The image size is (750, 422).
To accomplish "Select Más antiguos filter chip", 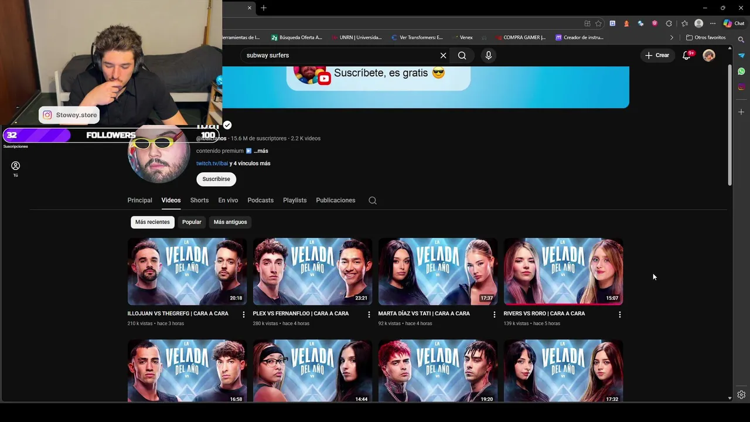I will click(x=230, y=222).
